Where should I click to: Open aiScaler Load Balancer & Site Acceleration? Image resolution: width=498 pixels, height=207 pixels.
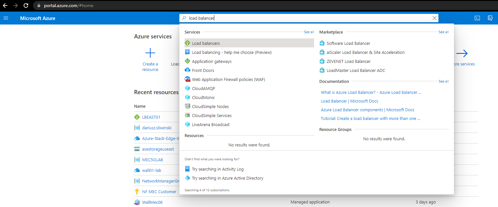point(366,52)
